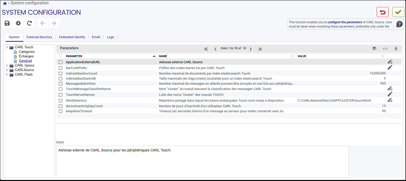Click the save floppy disk icon

tap(7, 23)
